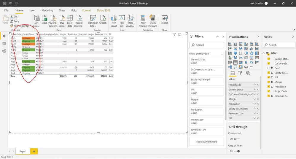
Task: Open Margin value field dropdown chevron
Action: (254, 99)
